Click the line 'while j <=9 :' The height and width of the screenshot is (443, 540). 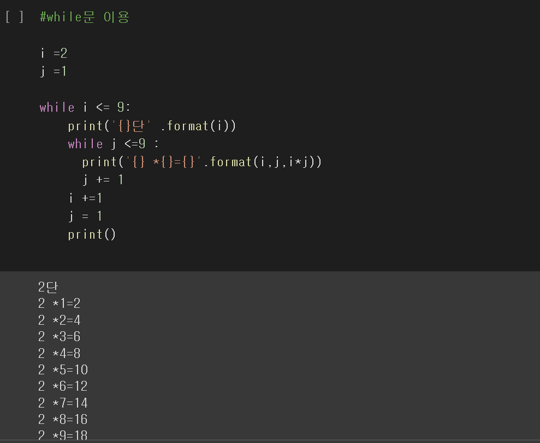tap(114, 144)
